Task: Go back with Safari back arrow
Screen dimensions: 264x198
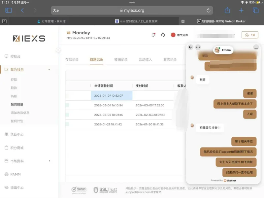Action: (22, 11)
